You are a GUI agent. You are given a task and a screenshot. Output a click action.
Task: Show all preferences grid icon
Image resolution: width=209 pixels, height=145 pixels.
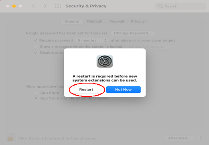[58, 6]
